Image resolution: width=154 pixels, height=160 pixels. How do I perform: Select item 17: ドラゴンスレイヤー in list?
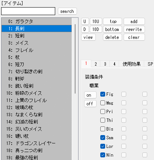tap(36, 143)
